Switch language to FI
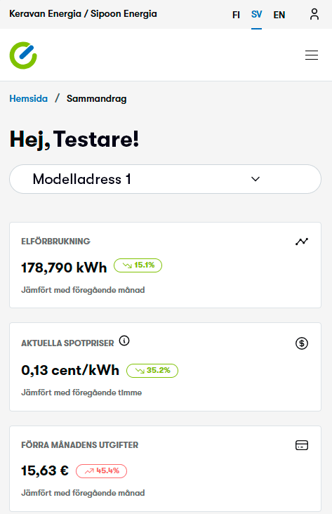 [x=236, y=15]
